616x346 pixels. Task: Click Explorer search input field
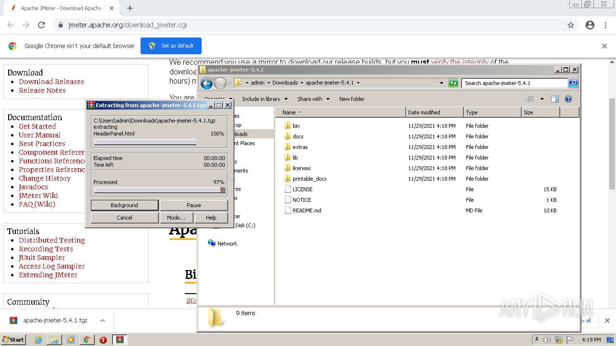(x=514, y=83)
